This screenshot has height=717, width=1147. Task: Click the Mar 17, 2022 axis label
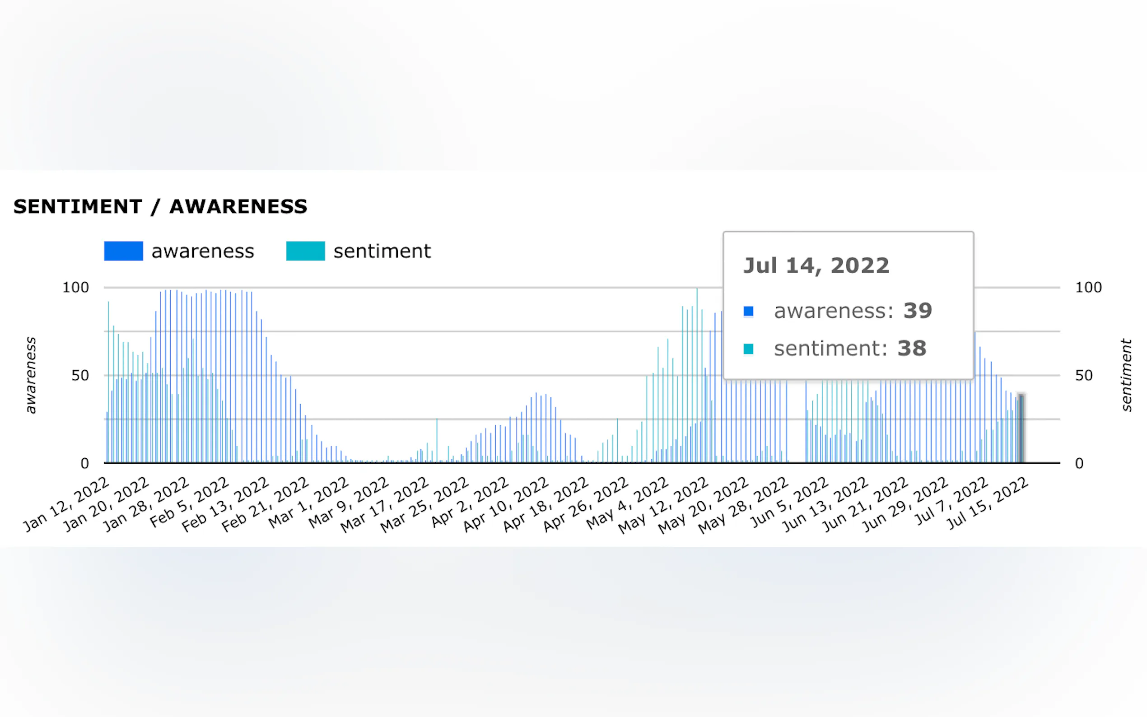pos(385,504)
